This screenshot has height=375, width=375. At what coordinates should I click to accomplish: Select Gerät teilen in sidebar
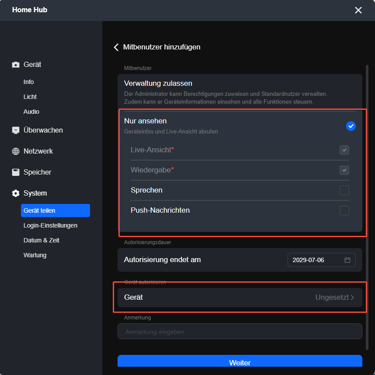point(56,210)
